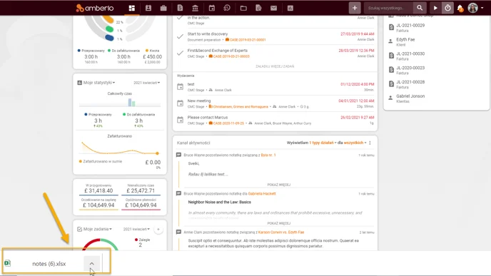Click 'Opóźnione płatności' £ 104,649.94 amount
This screenshot has height=276, width=491.
tap(141, 205)
